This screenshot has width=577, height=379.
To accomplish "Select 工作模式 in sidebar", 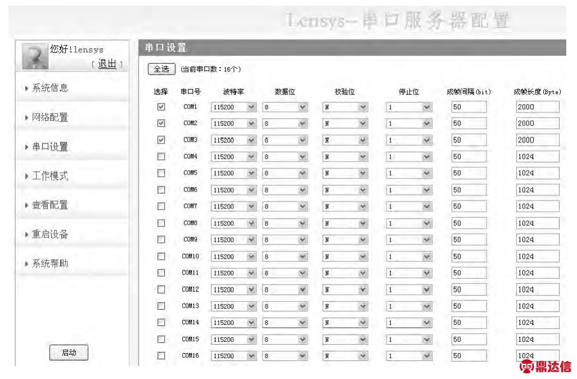I will (x=49, y=176).
